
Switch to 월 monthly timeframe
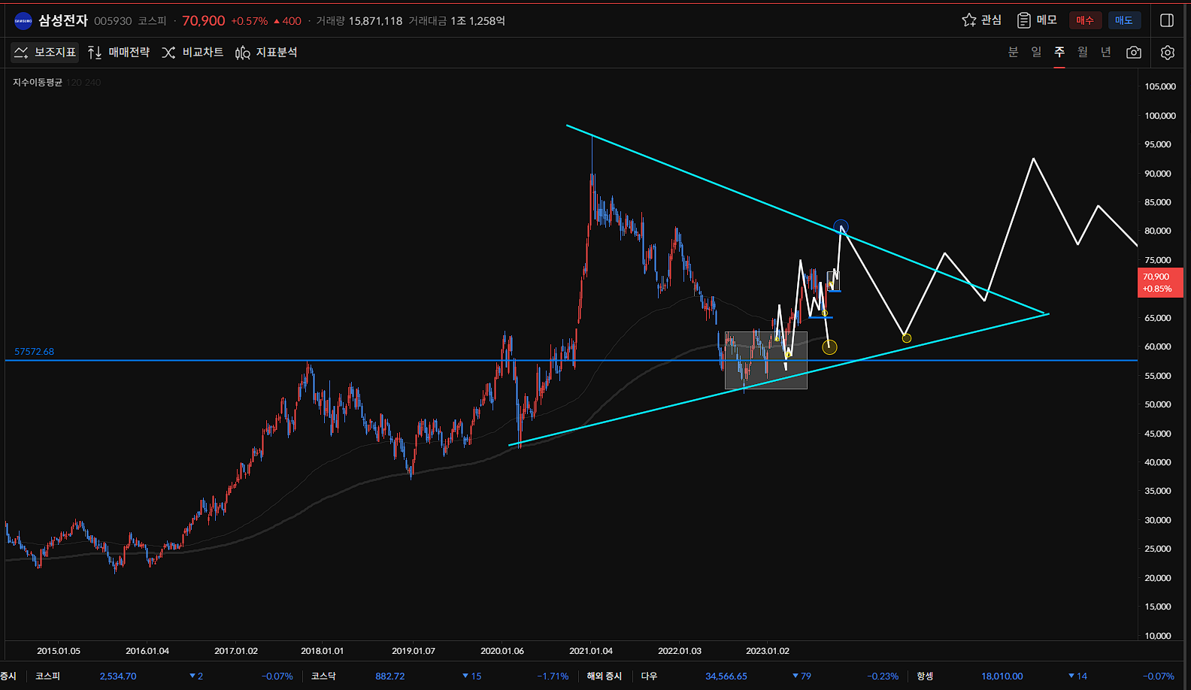[x=1083, y=52]
